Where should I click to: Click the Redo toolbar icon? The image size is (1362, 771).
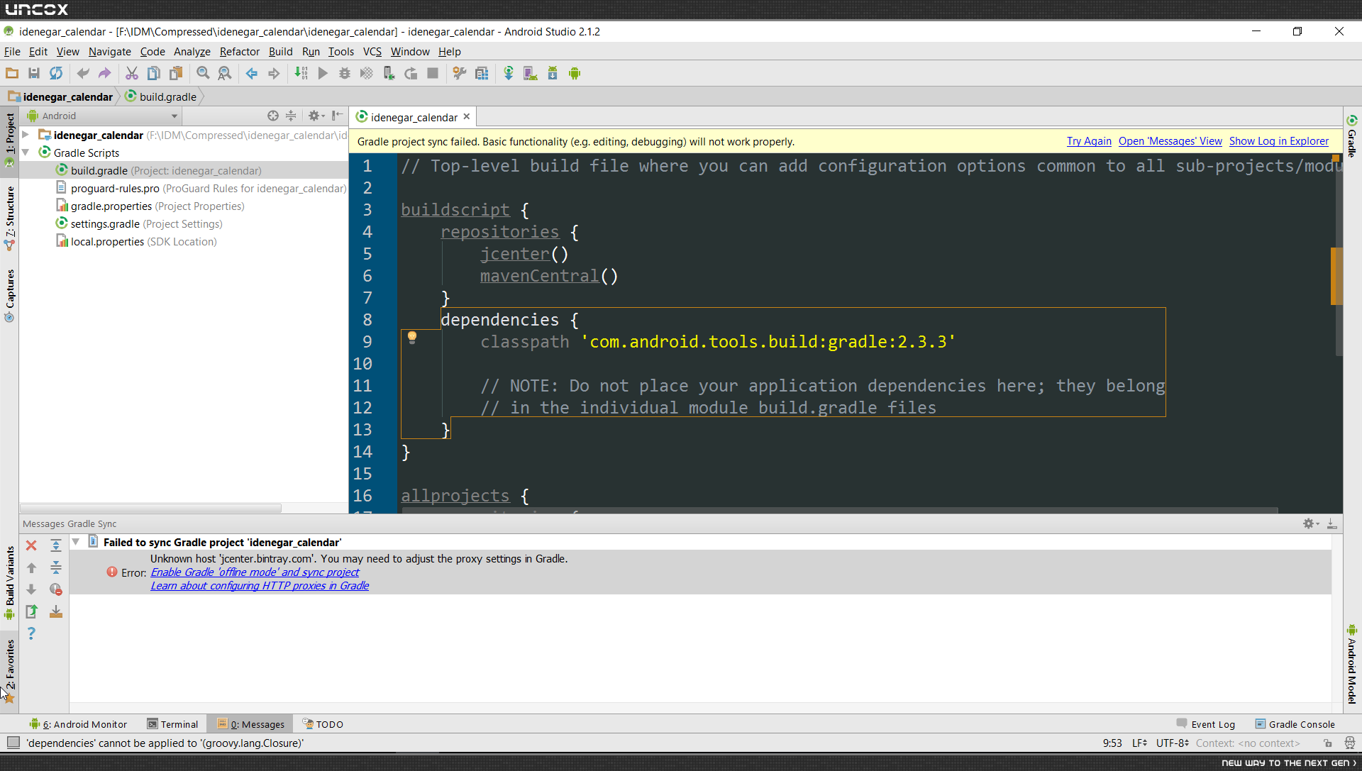point(105,74)
